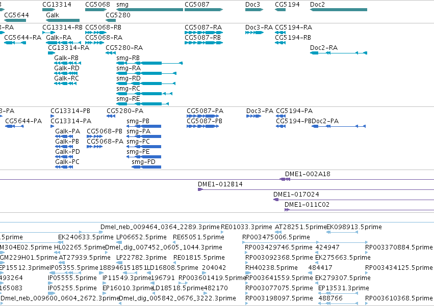The width and height of the screenshot is (434, 306).
Task: Select the CG5280-PA protein label
Action: [x=125, y=111]
